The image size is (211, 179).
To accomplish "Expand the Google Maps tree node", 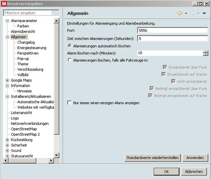I will (x=7, y=80).
